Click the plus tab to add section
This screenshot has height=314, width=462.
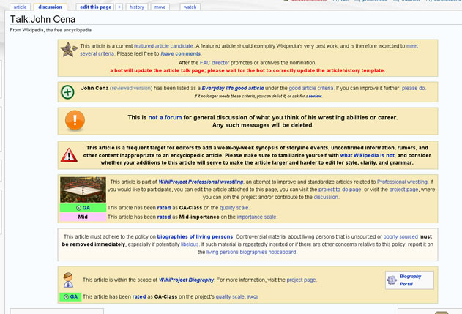tap(119, 7)
